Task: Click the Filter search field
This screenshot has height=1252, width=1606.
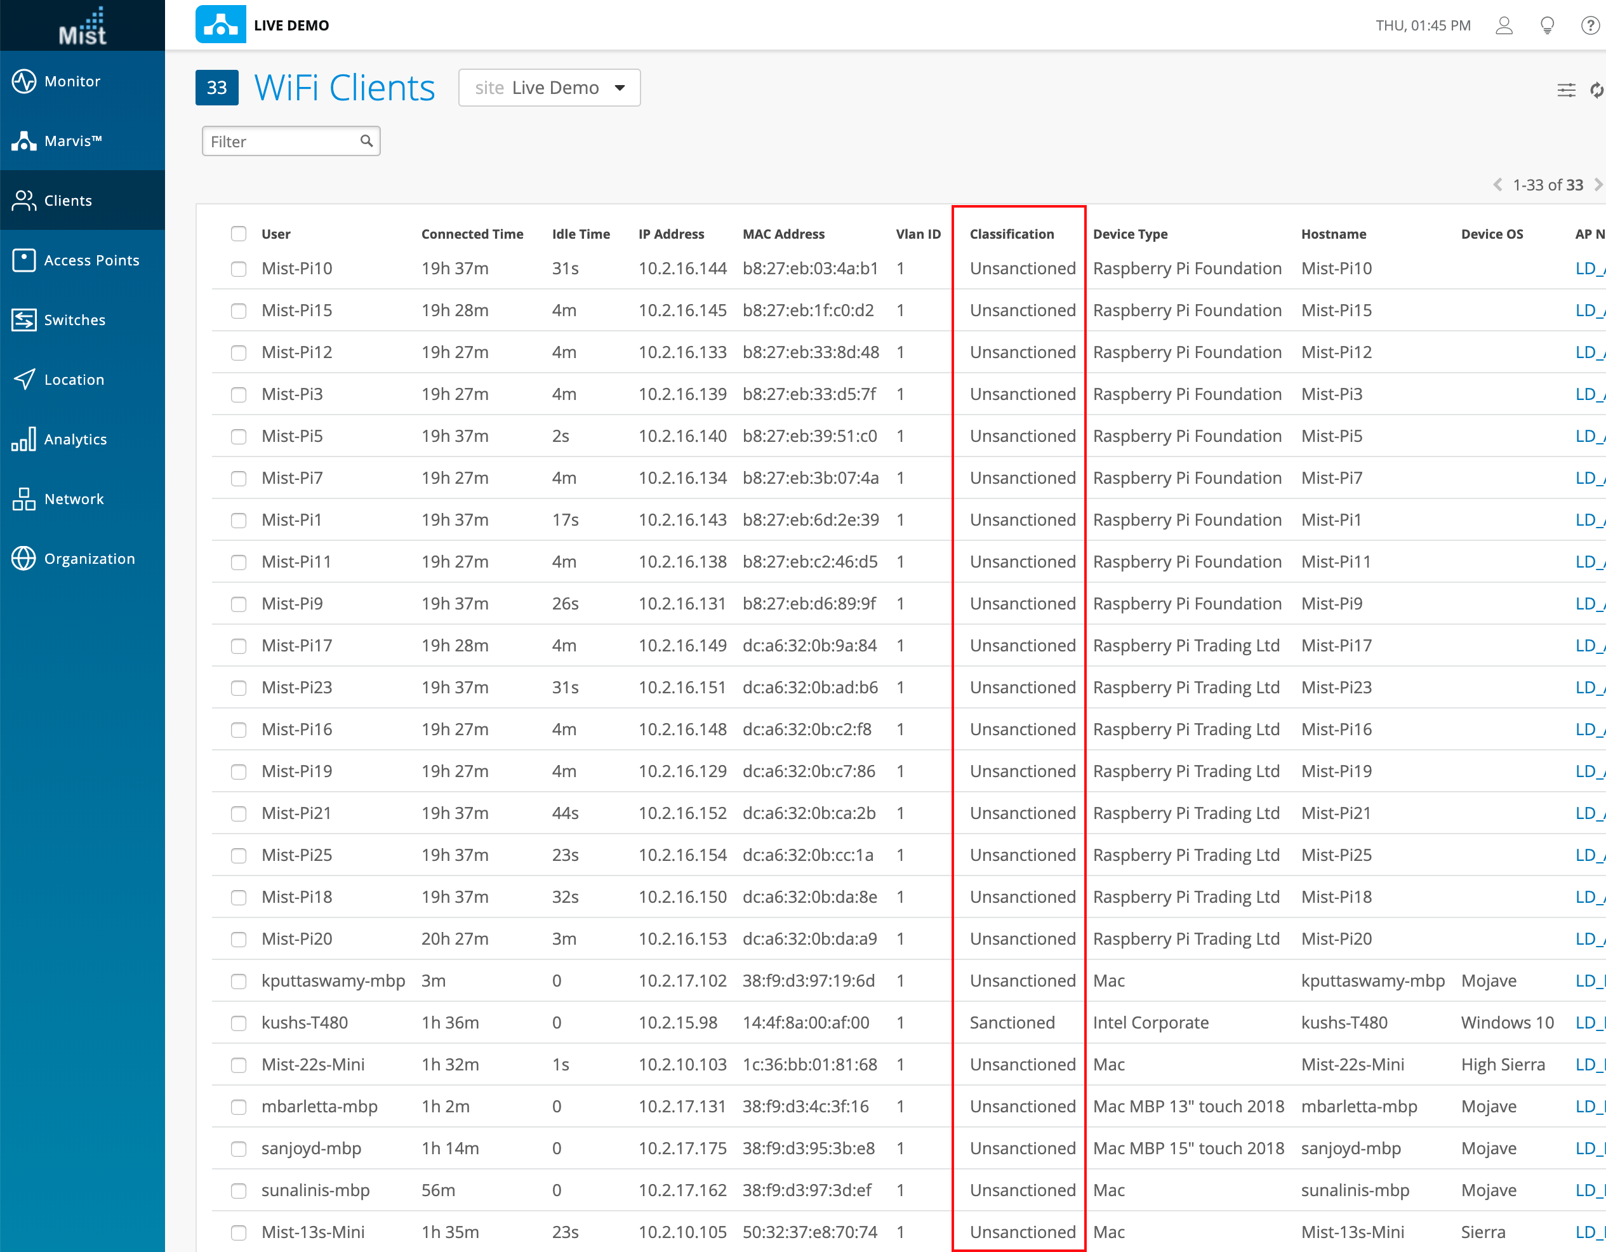Action: coord(283,141)
